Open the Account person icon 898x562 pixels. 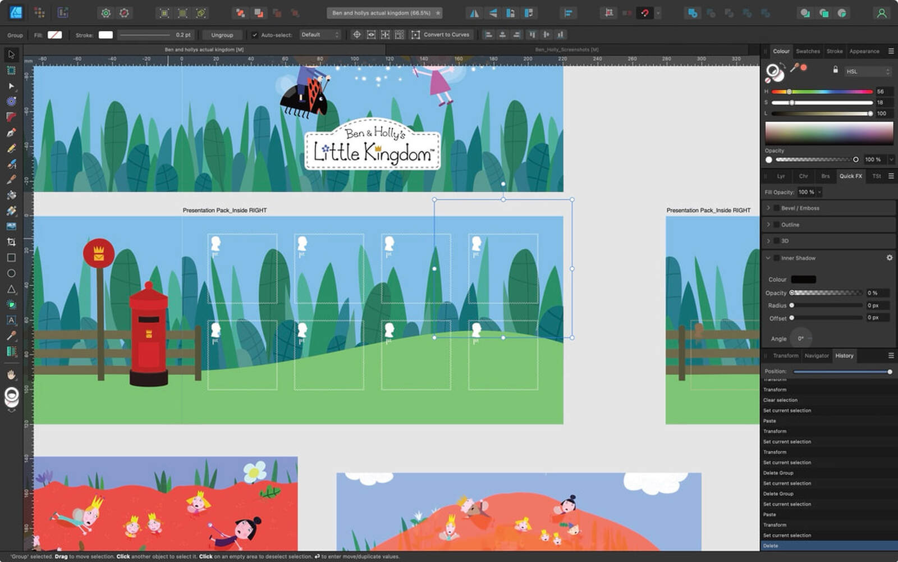[882, 13]
